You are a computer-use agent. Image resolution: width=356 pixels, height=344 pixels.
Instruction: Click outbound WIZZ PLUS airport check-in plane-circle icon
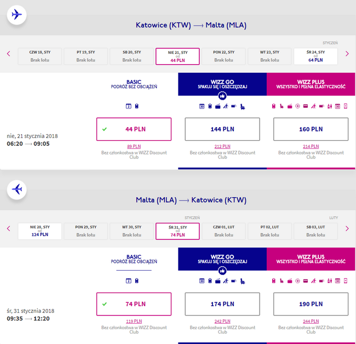tap(297, 106)
